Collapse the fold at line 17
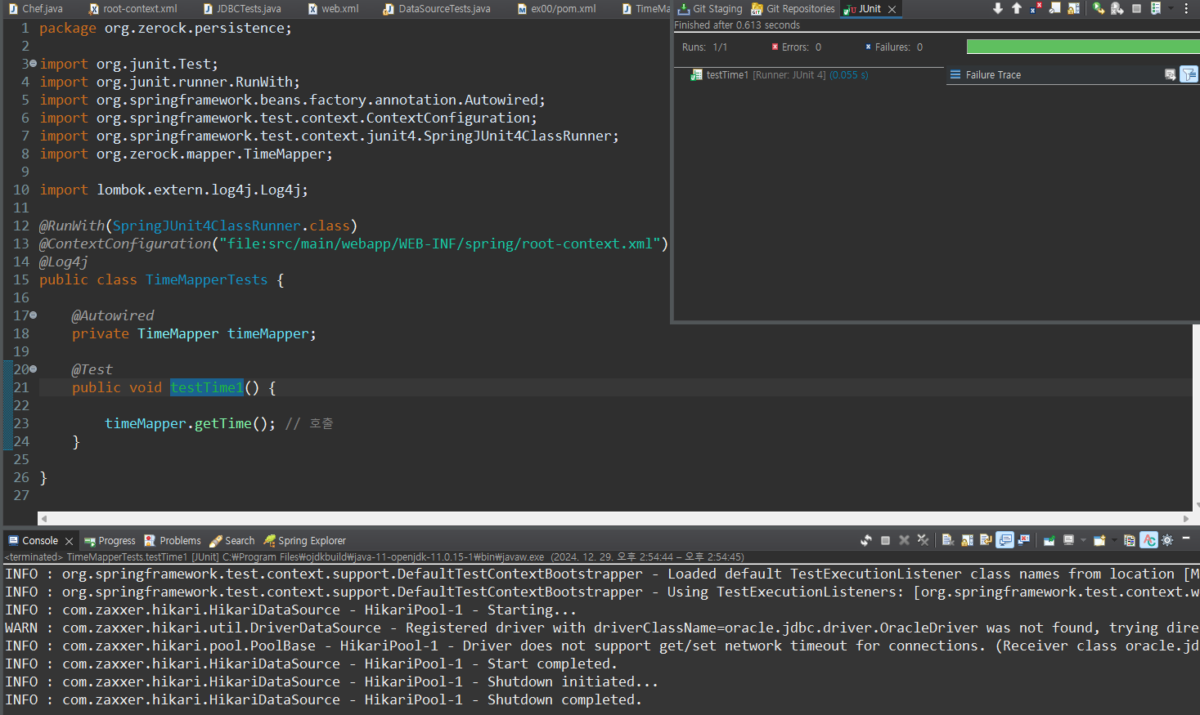Viewport: 1200px width, 715px height. pos(33,315)
